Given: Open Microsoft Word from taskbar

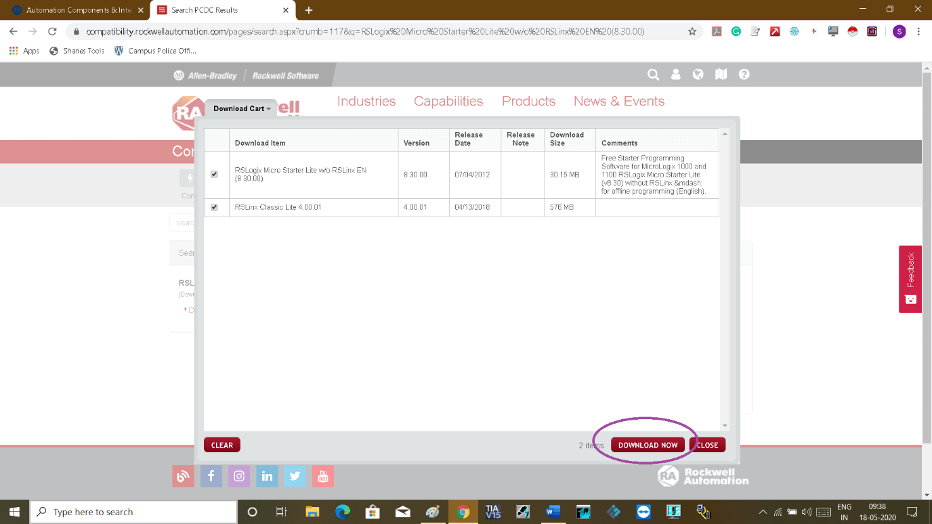Looking at the screenshot, I should click(x=553, y=512).
